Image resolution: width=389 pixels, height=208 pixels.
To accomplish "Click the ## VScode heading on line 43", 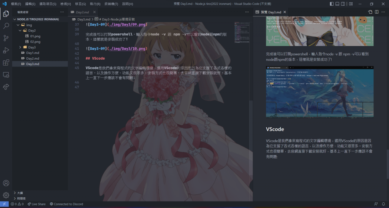I will point(95,58).
